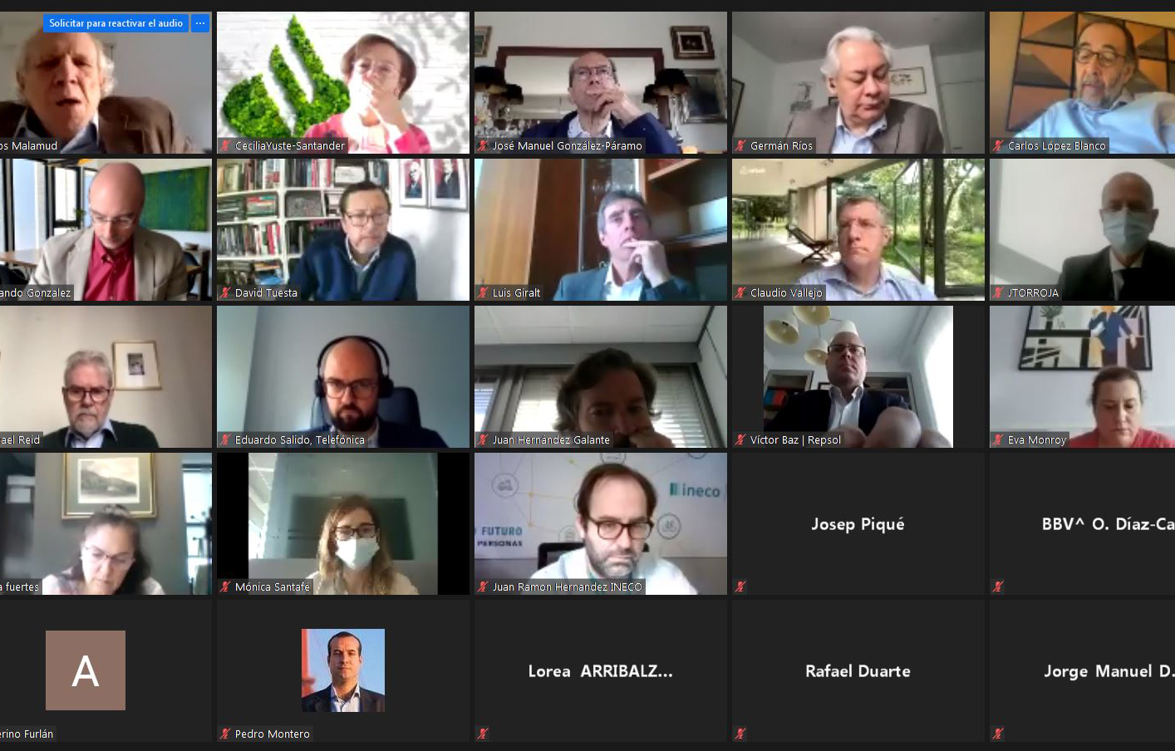Click muted mic icon beside JTORROJA
Image resolution: width=1175 pixels, height=751 pixels.
998,292
